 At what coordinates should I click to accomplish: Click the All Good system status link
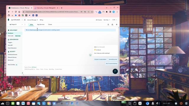click(34, 67)
